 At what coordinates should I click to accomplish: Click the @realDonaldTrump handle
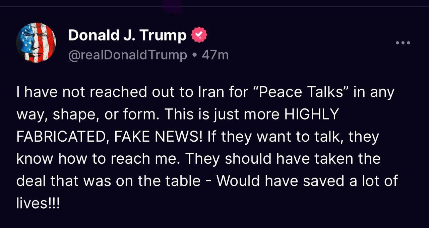click(127, 55)
